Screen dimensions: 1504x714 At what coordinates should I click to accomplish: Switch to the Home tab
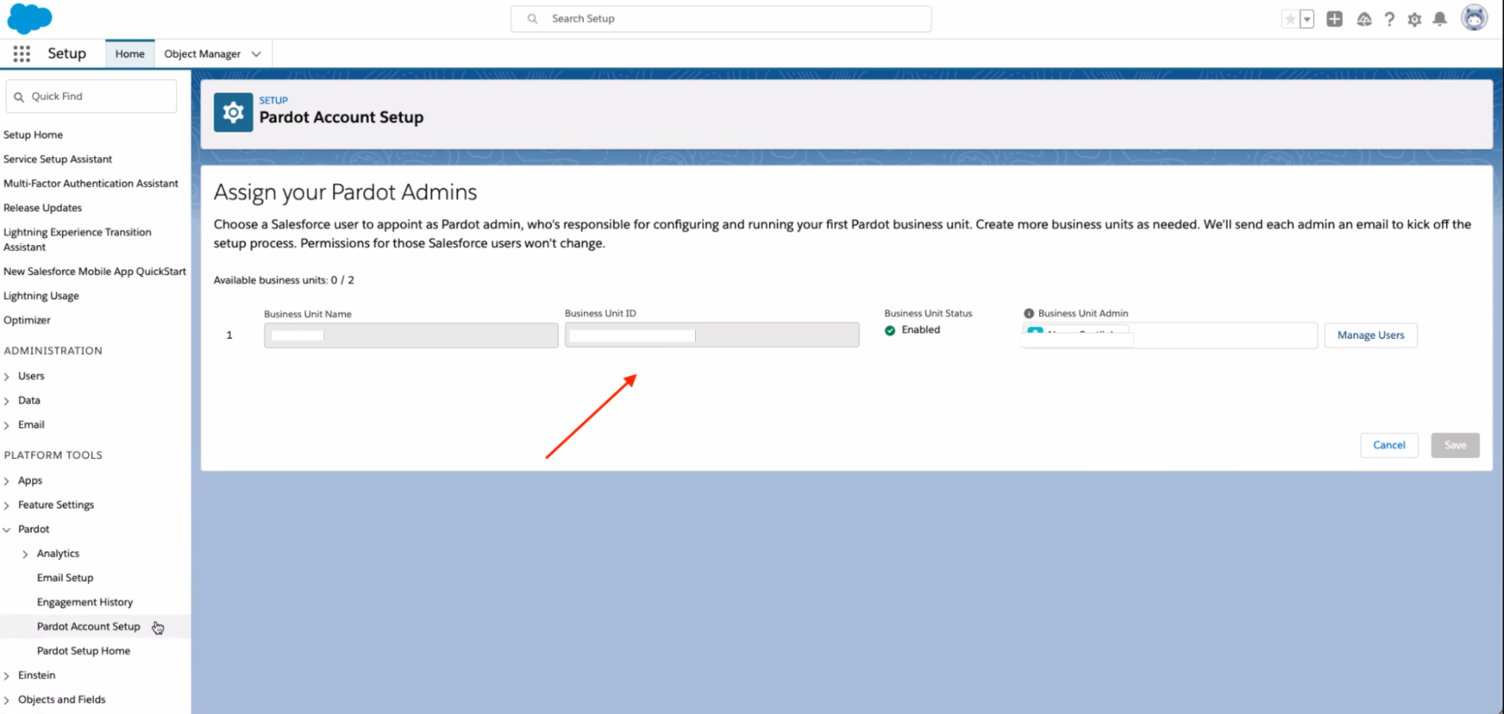[x=129, y=53]
